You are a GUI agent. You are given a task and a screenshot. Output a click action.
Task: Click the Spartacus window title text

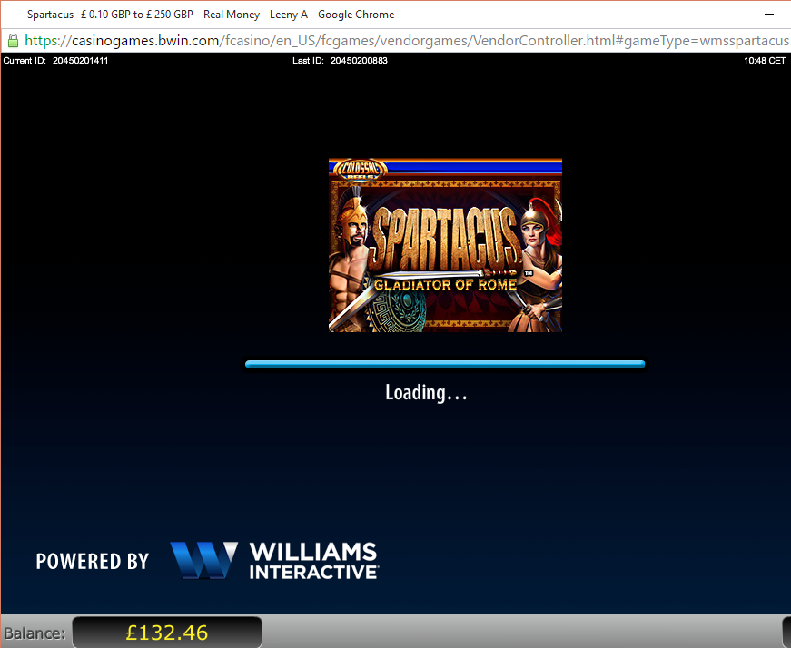click(211, 15)
